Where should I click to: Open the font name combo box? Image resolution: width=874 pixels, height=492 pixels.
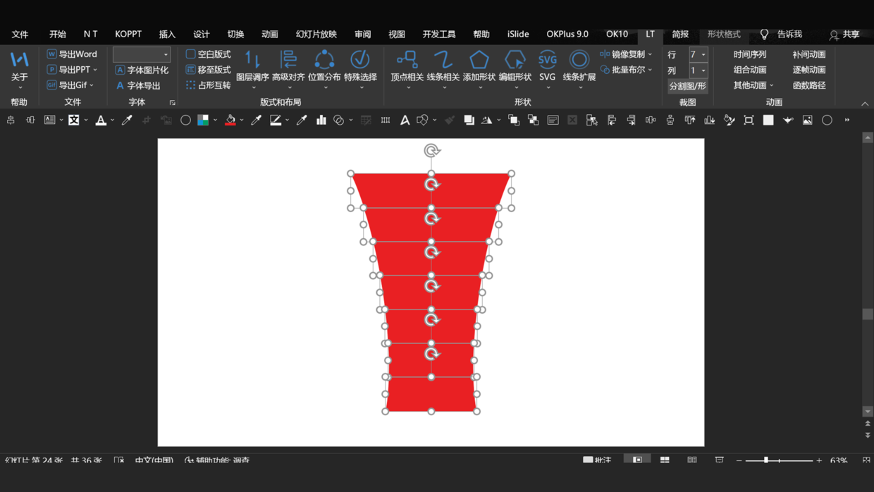pyautogui.click(x=142, y=54)
